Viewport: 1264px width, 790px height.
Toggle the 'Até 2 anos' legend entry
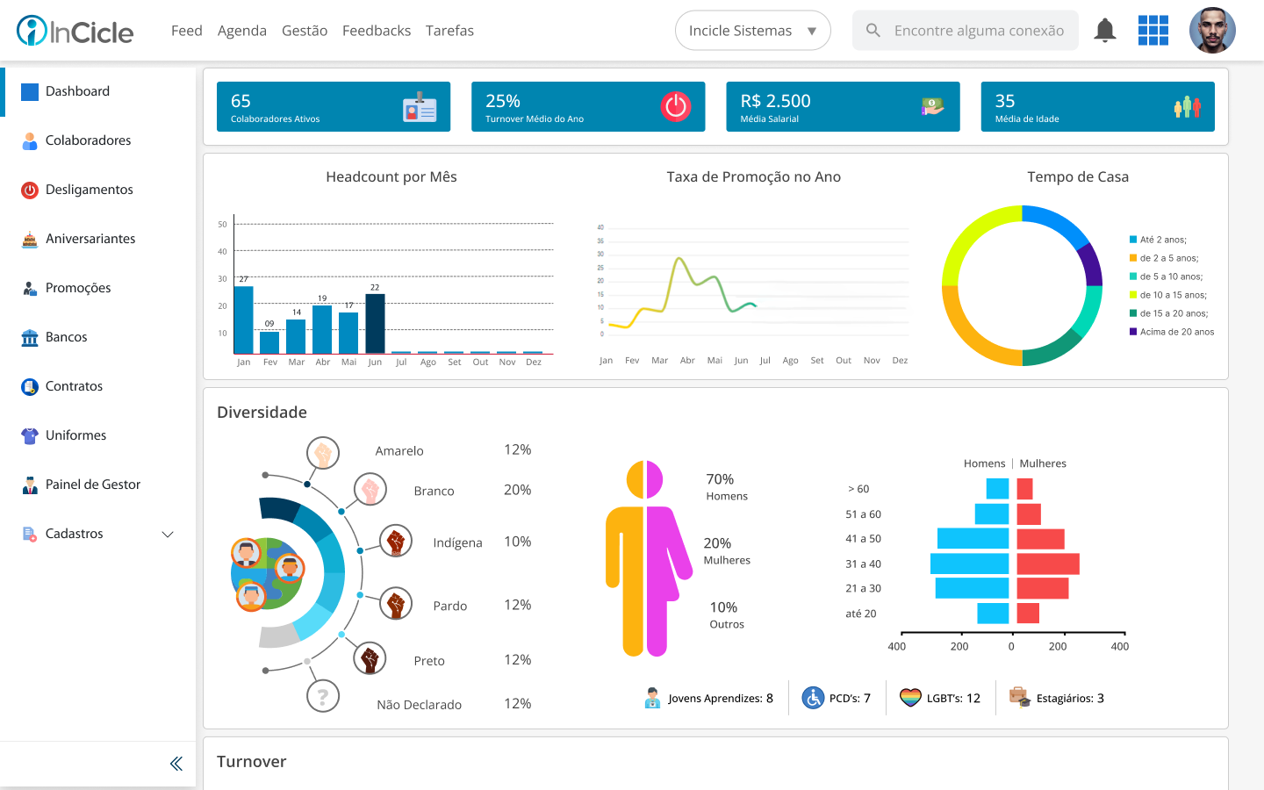point(1162,240)
